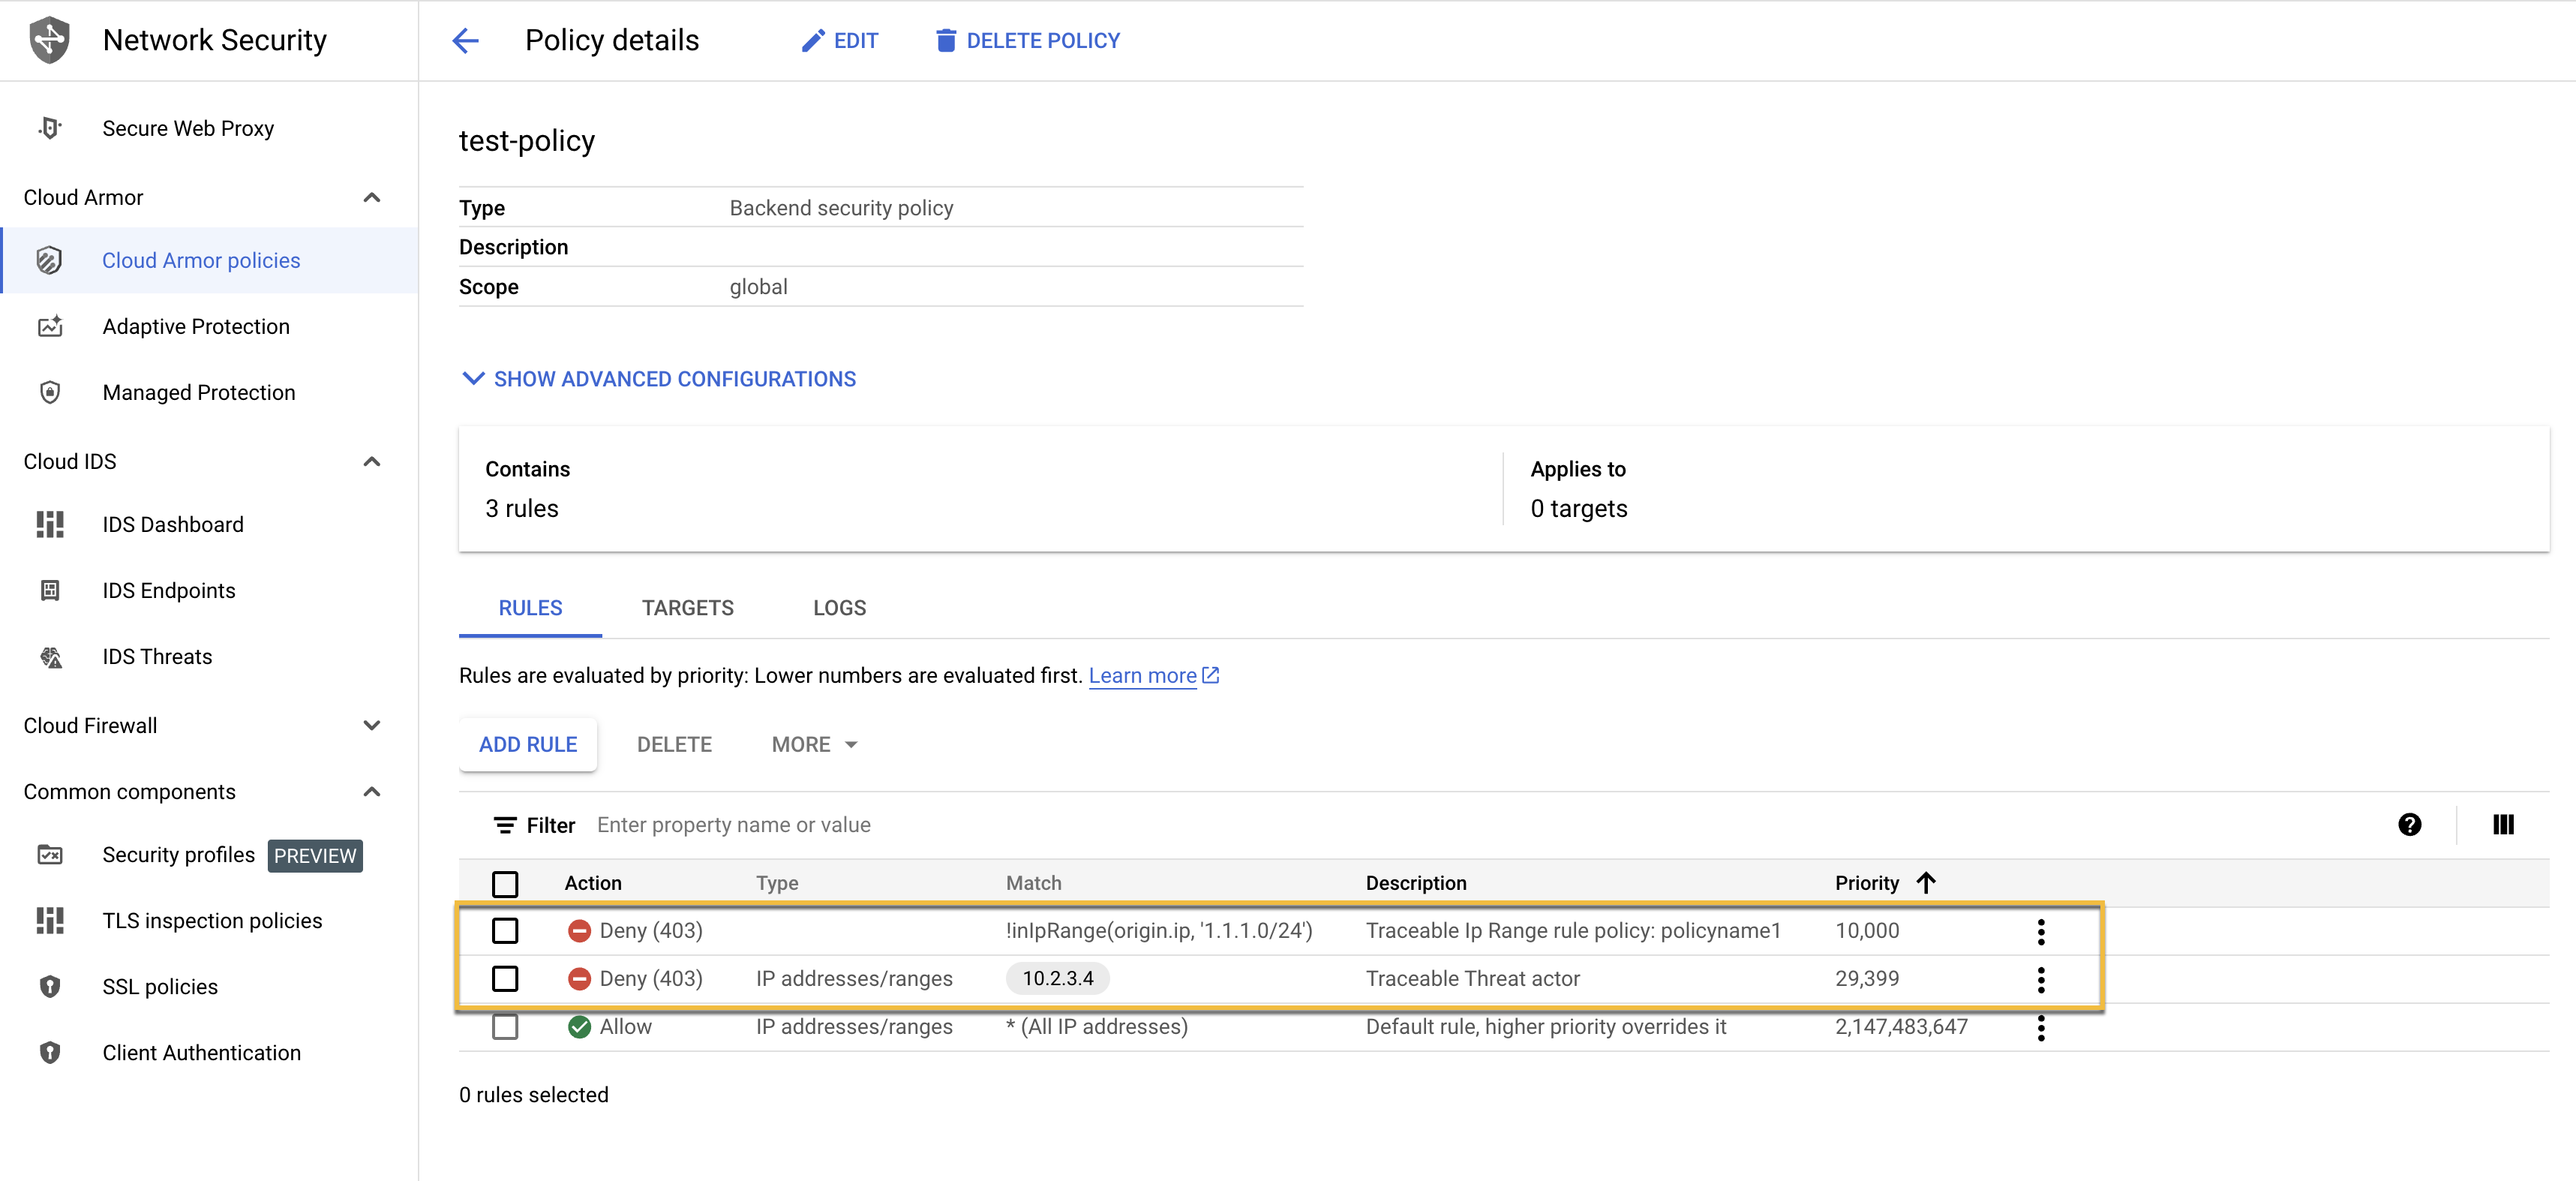Open the MORE dropdown above the rules table
The image size is (2576, 1181).
(814, 744)
